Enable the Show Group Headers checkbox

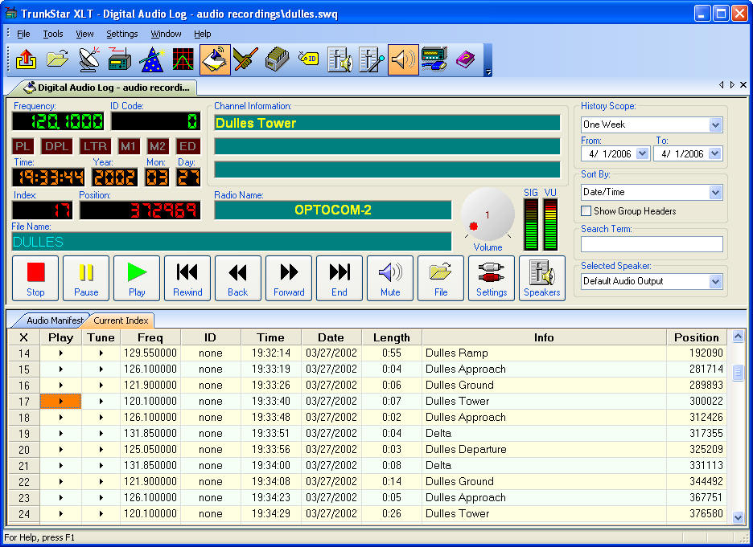pyautogui.click(x=586, y=211)
